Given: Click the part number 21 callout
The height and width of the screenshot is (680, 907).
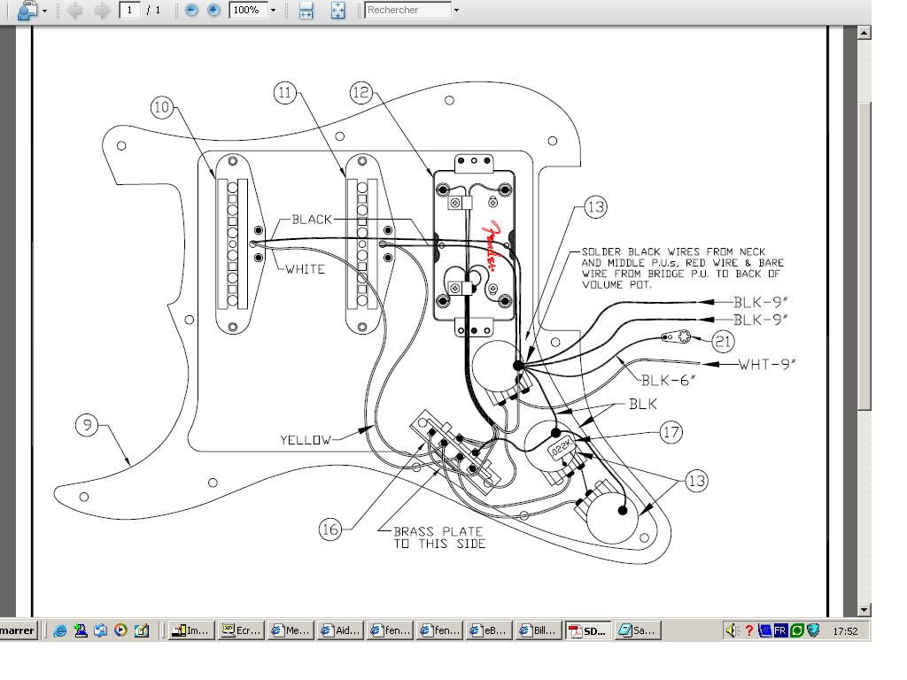Looking at the screenshot, I should [x=723, y=341].
